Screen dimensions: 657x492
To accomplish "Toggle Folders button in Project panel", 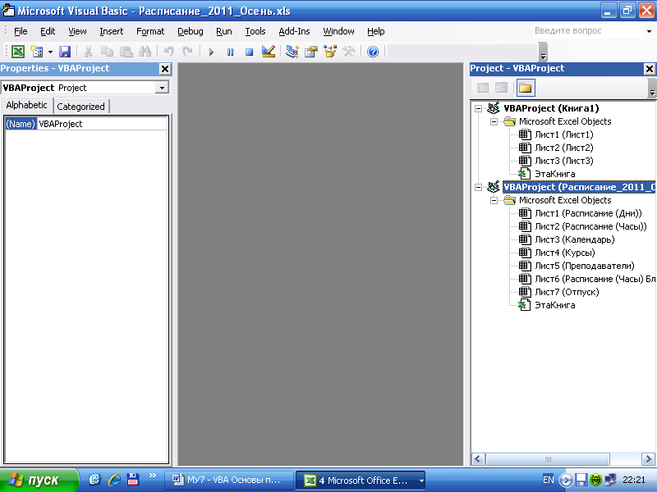I will [x=525, y=88].
